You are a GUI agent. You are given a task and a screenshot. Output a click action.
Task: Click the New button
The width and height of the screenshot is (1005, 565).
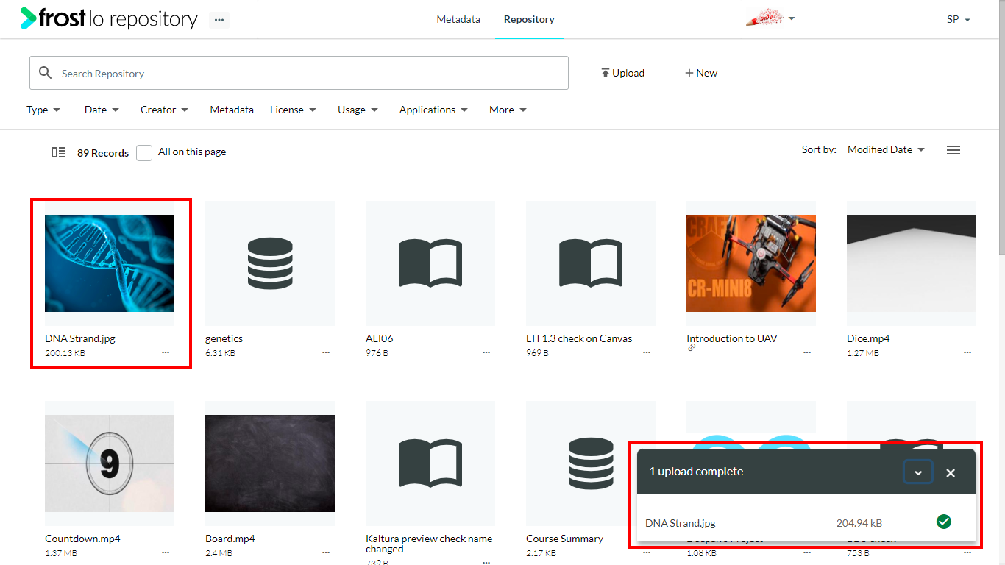point(701,73)
